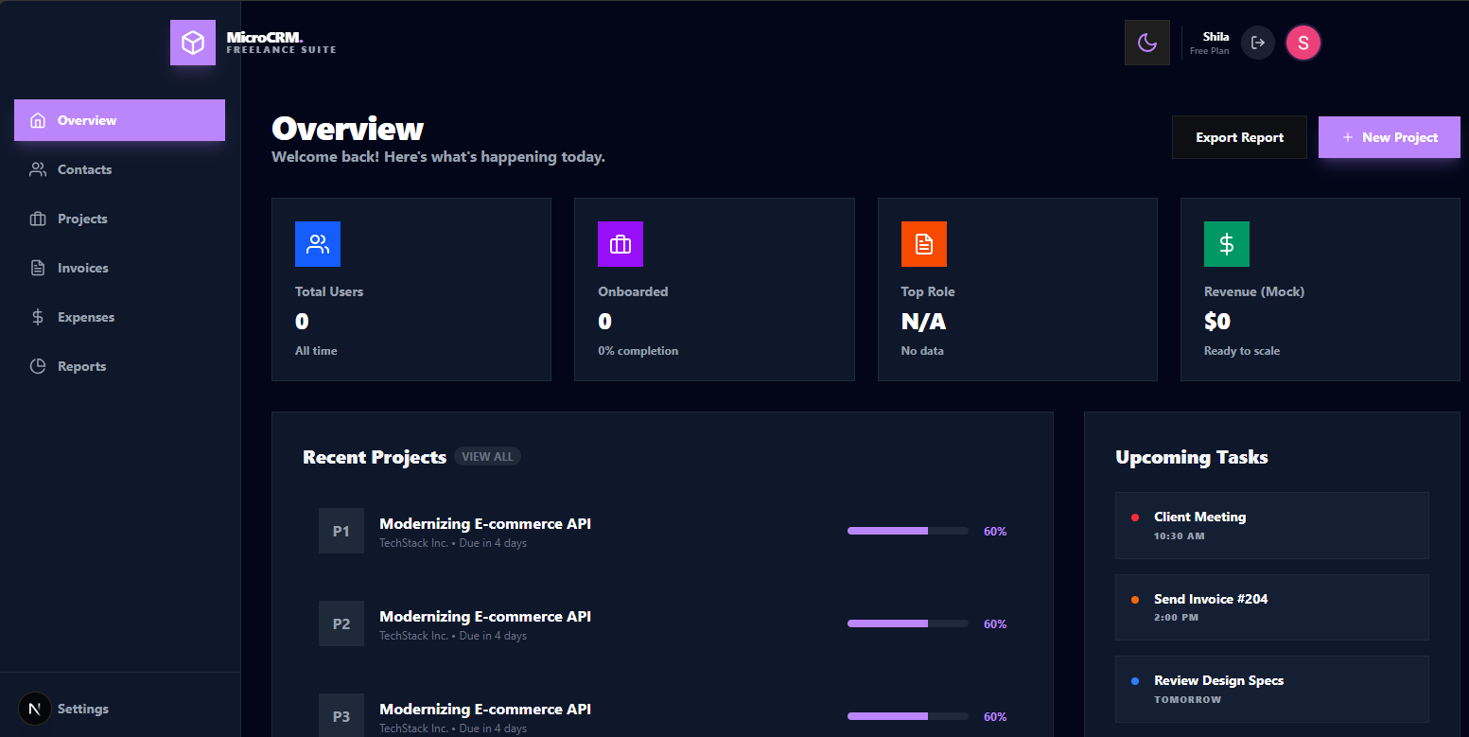Go to Projects in the sidebar
Viewport: 1469px width, 737px height.
[x=82, y=219]
